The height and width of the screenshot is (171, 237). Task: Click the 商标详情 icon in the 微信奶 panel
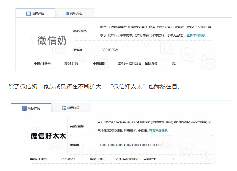[x=28, y=14]
